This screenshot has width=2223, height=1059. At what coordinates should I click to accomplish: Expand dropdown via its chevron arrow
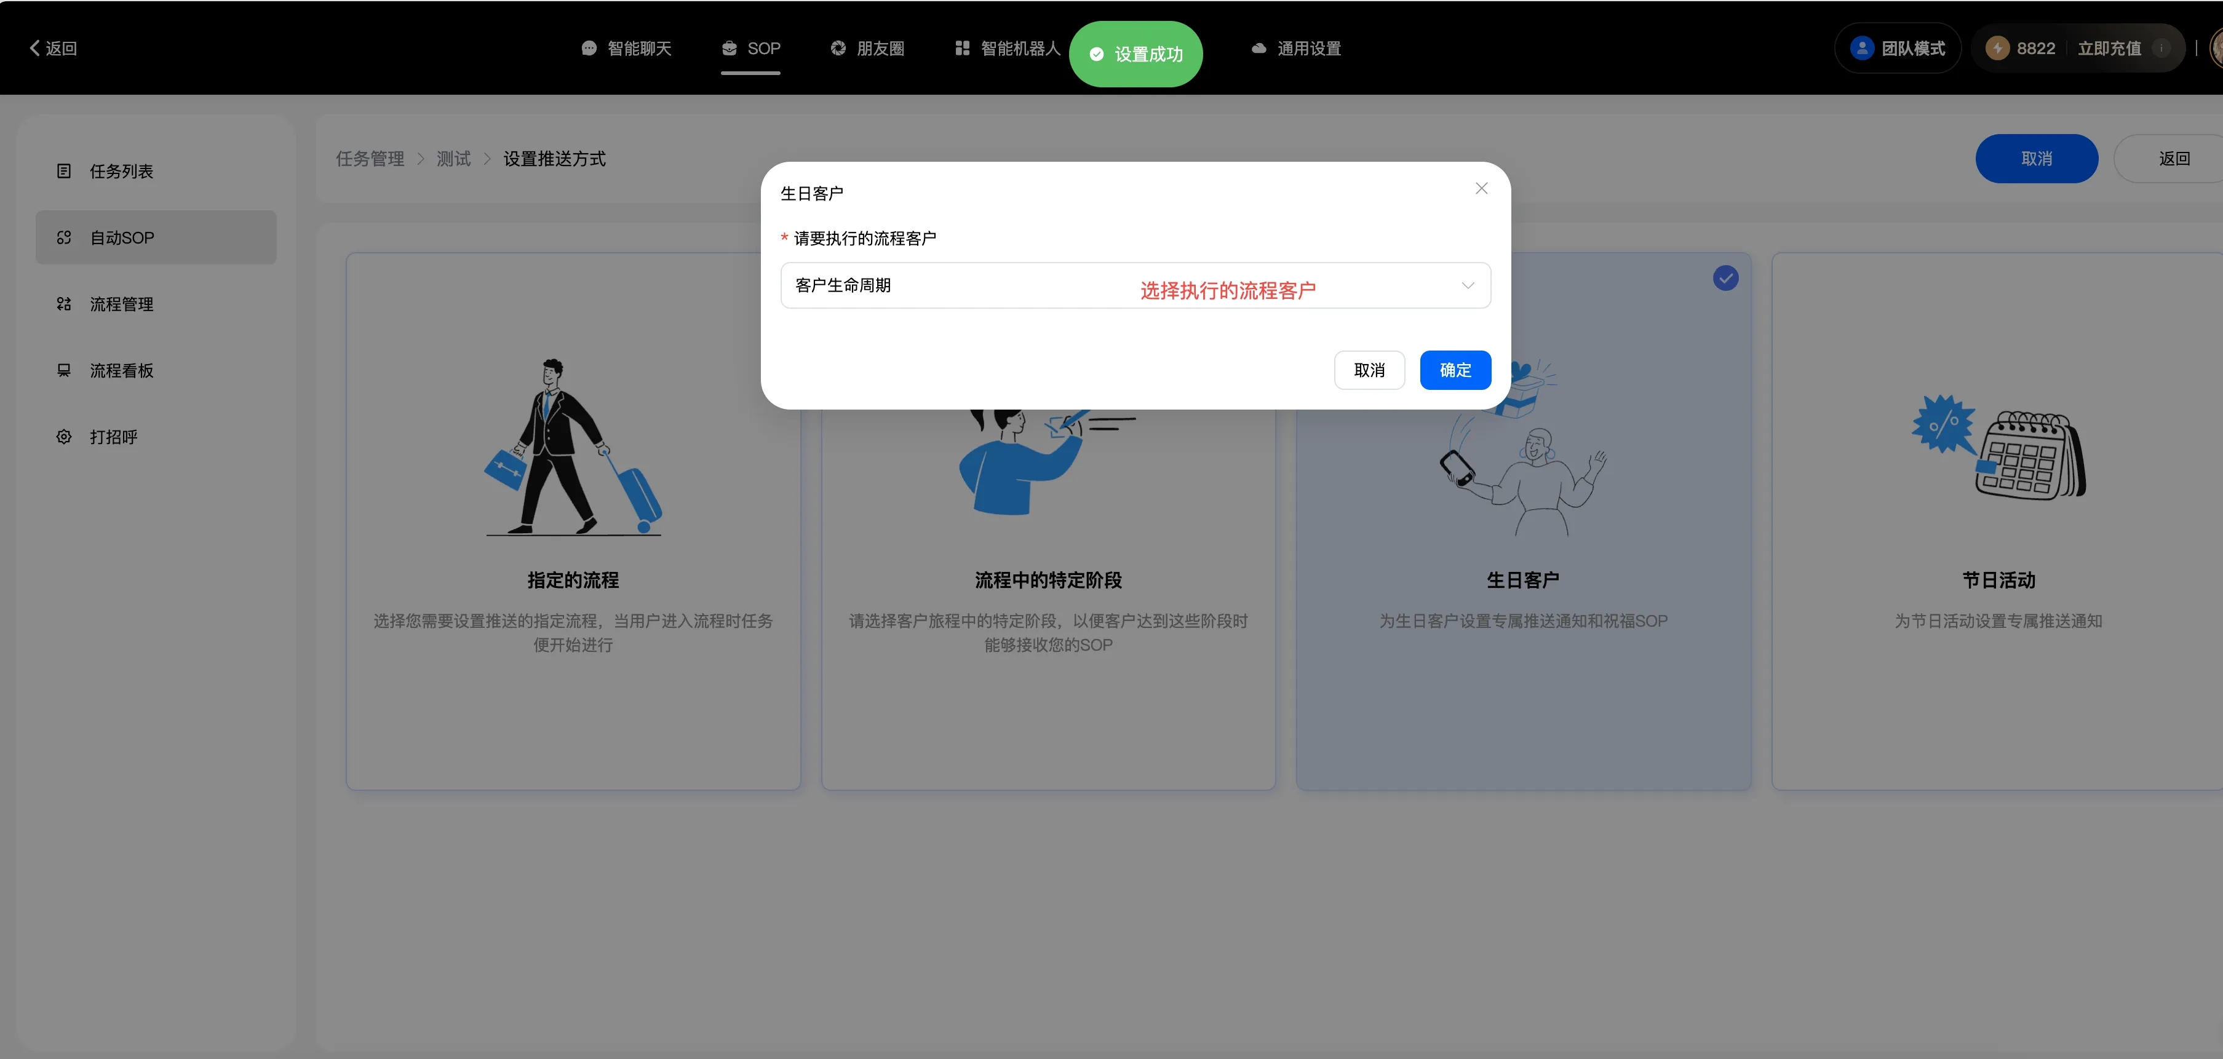tap(1467, 286)
